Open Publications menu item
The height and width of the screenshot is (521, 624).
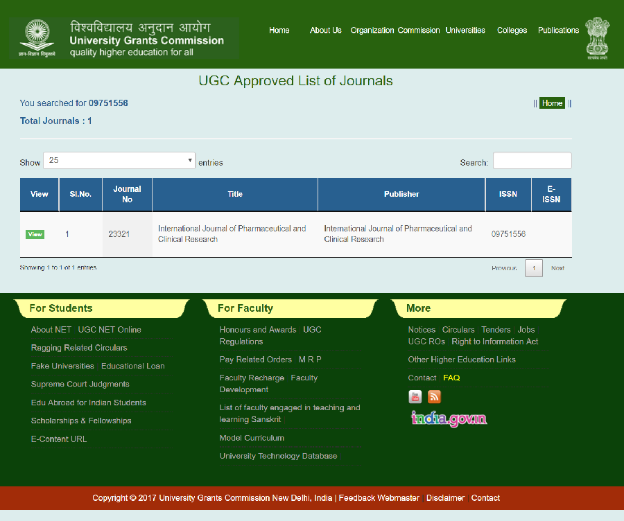[558, 30]
